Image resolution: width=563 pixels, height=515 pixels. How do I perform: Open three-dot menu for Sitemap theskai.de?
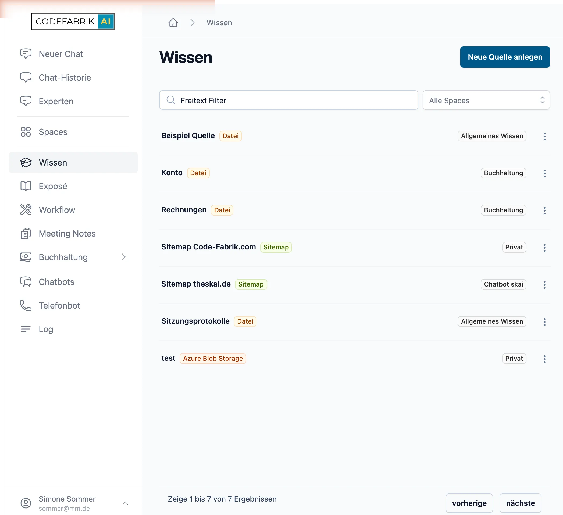pyautogui.click(x=544, y=285)
